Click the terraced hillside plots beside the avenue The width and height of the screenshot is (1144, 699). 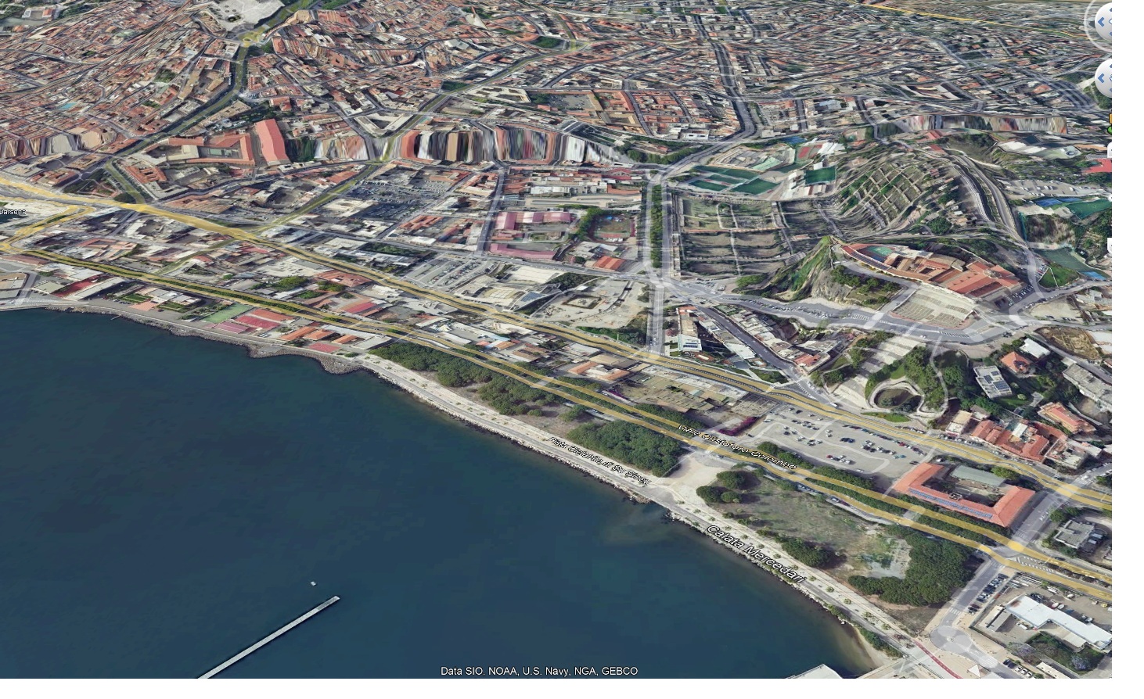coord(728,235)
